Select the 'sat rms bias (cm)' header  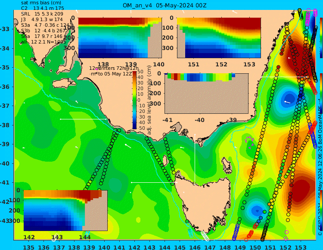pyautogui.click(x=41, y=3)
